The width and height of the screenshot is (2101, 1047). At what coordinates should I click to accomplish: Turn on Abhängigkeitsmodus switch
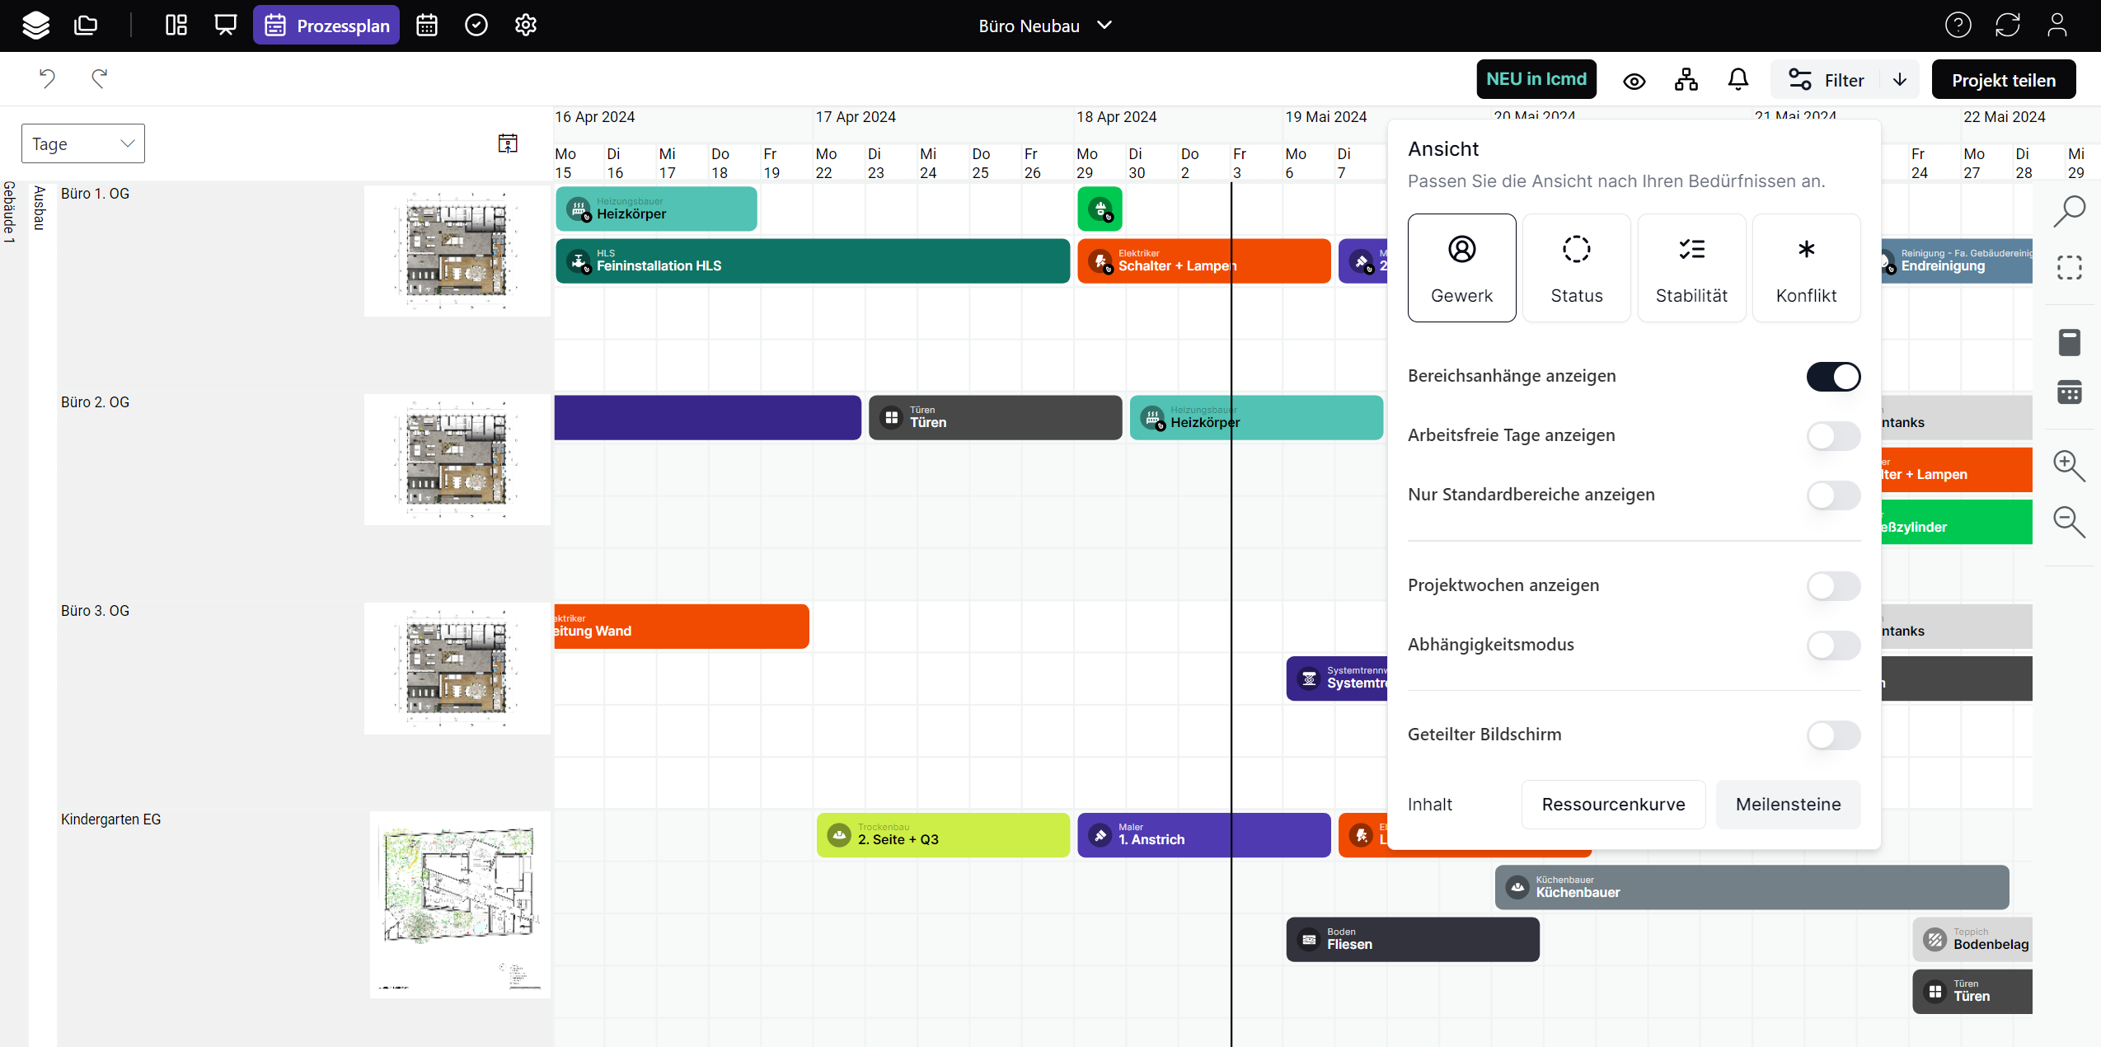pos(1832,646)
